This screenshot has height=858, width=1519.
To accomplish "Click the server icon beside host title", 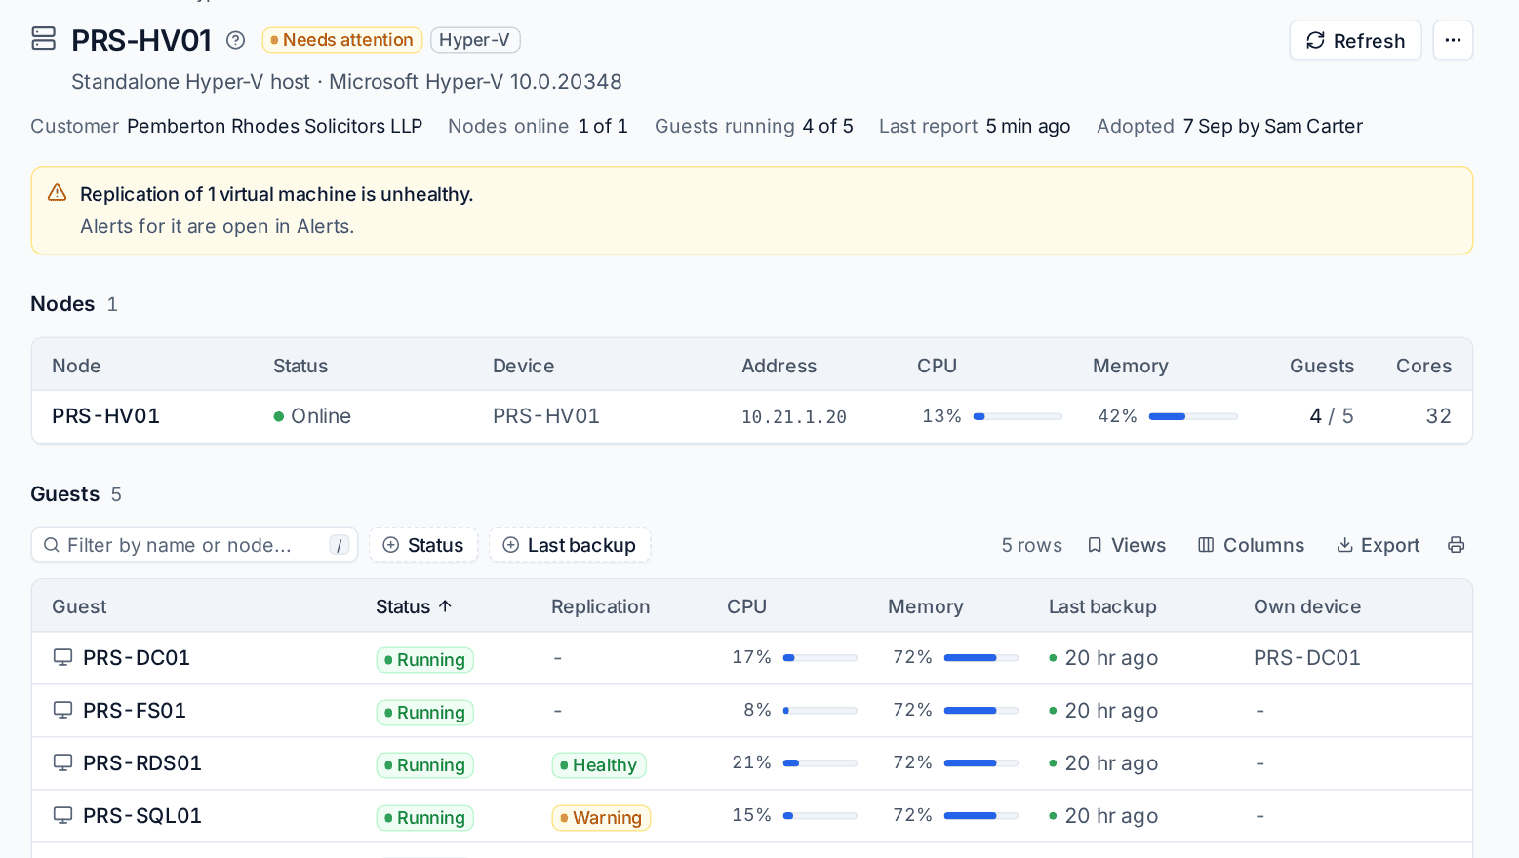I will (44, 38).
